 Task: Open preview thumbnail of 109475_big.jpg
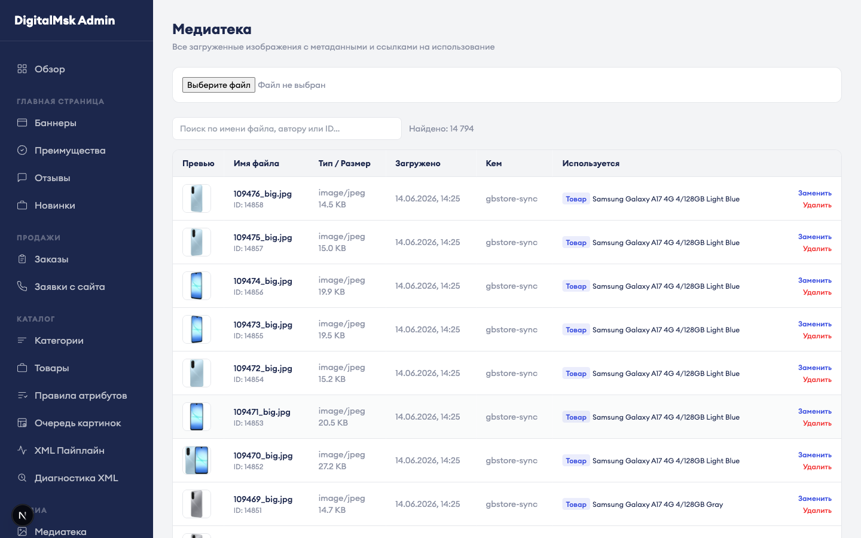pyautogui.click(x=197, y=242)
